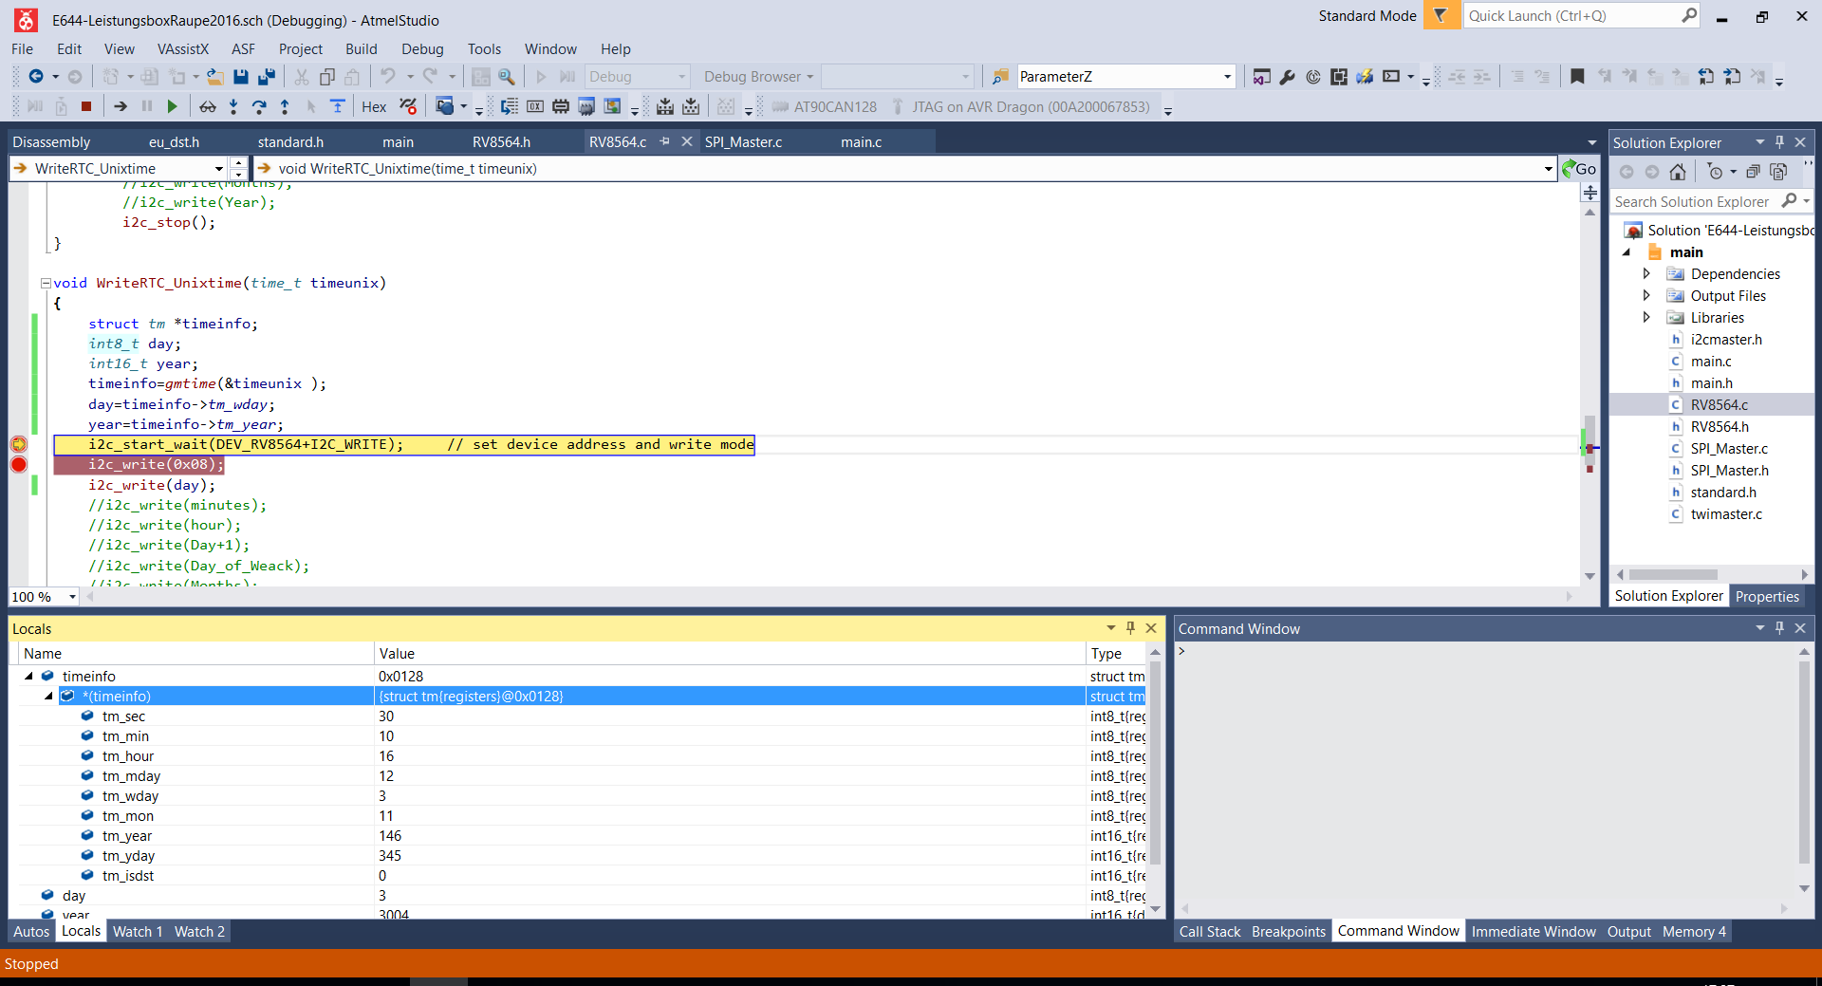Switch to the Watch 1 tab
This screenshot has height=986, width=1822.
click(x=138, y=932)
